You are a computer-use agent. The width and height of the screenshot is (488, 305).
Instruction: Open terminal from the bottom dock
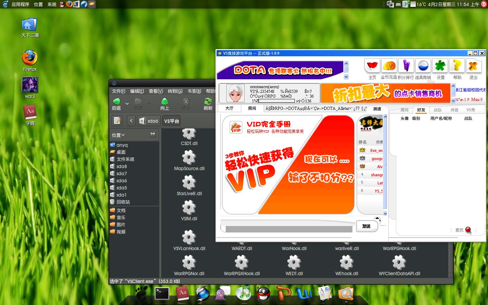(x=162, y=293)
